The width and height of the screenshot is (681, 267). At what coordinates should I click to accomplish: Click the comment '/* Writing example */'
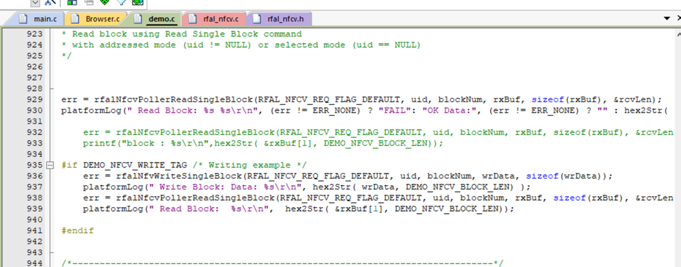(x=249, y=165)
